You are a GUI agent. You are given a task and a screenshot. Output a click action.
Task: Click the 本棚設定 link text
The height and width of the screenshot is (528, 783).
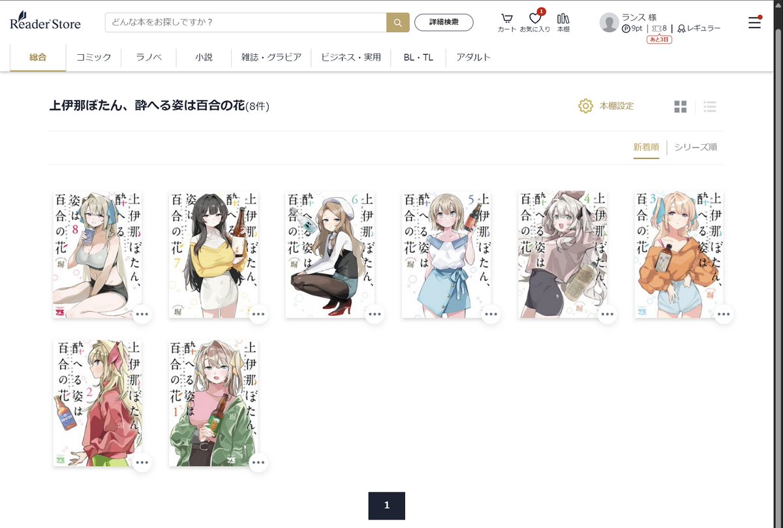(617, 106)
